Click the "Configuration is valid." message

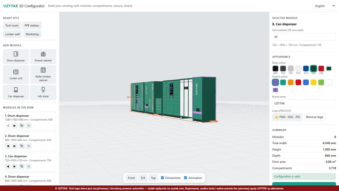pos(304,176)
